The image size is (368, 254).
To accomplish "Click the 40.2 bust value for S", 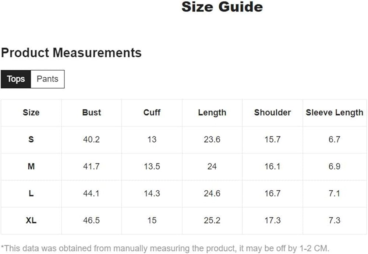I will [91, 140].
